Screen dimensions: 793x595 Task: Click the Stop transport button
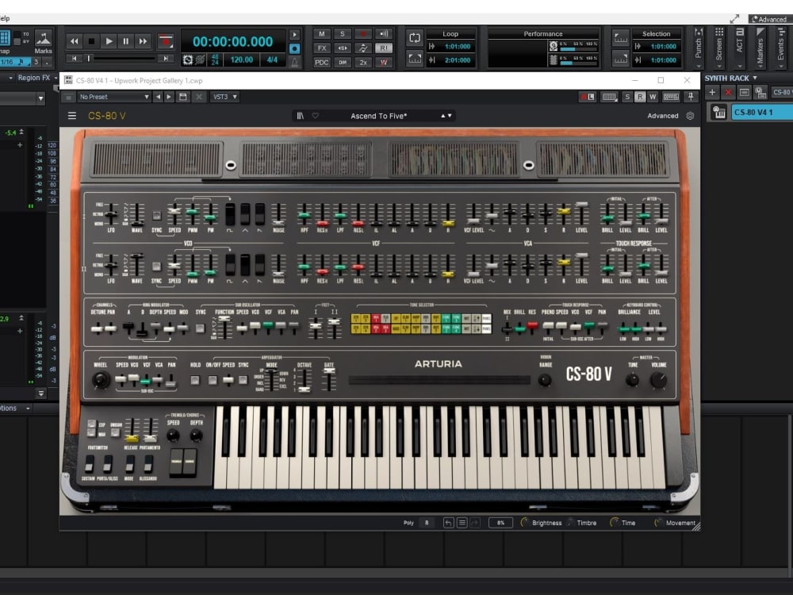pyautogui.click(x=91, y=41)
